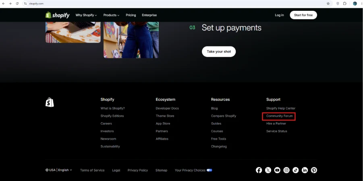Click Log in in the header
Screen dimensions: 363x181
[279, 15]
